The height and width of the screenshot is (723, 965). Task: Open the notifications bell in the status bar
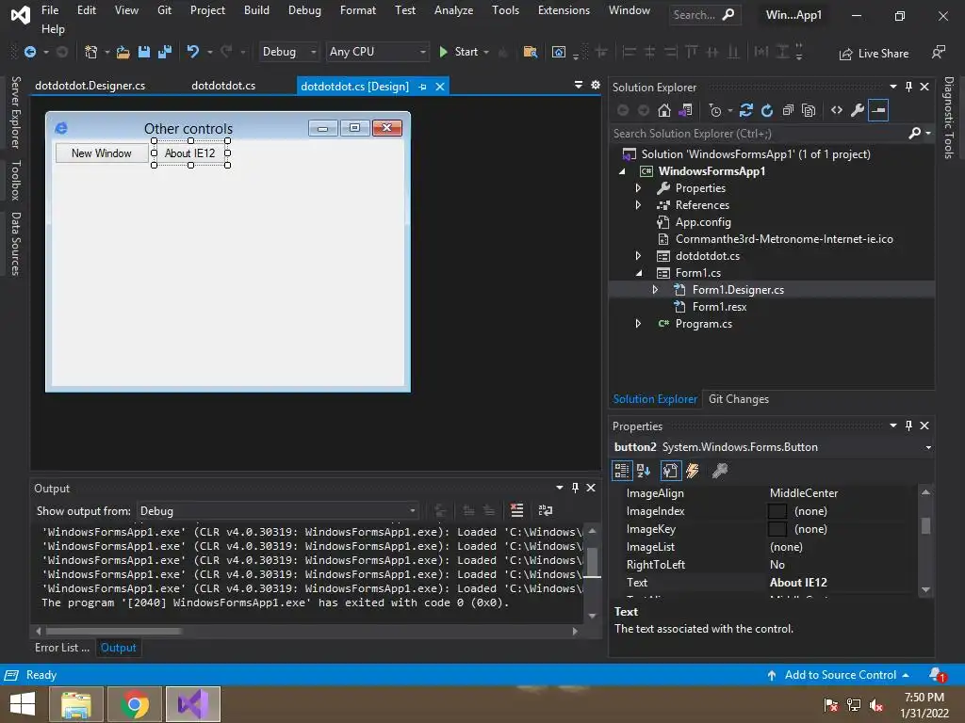pos(937,675)
